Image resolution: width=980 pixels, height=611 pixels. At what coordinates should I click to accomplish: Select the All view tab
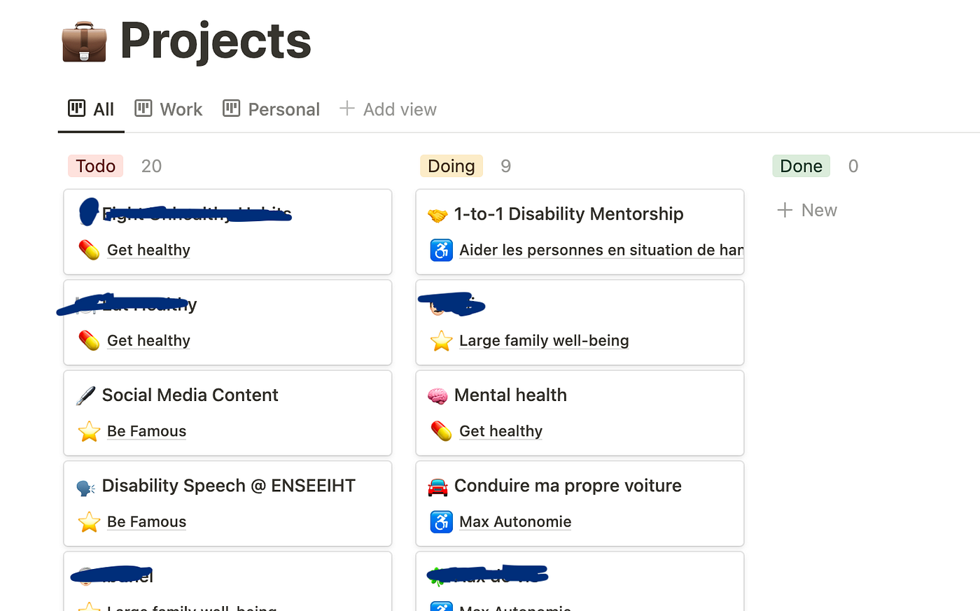(x=101, y=109)
